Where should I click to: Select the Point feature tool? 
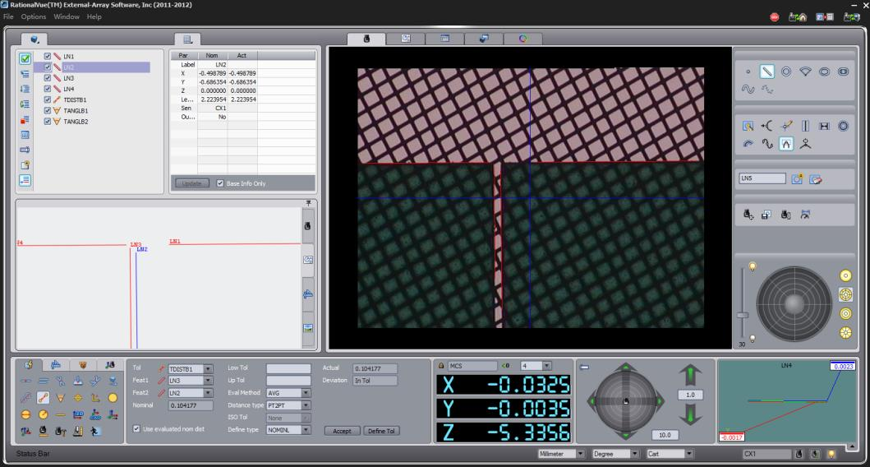(x=748, y=72)
